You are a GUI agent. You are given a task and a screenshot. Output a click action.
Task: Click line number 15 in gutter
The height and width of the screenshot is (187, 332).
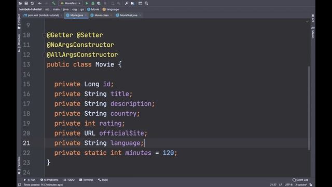[26, 84]
